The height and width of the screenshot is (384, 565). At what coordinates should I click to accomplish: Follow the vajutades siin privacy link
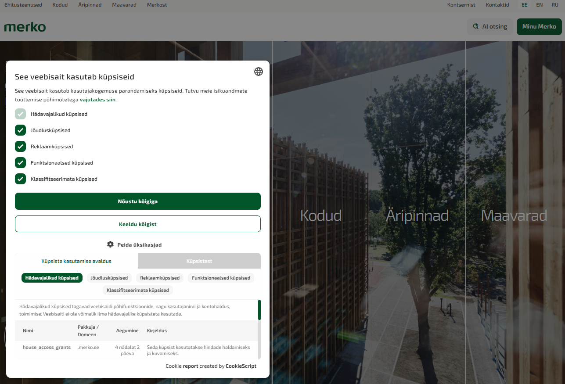[97, 100]
